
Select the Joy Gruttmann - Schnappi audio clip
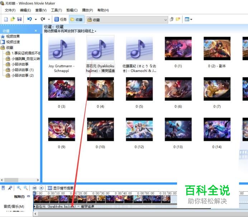coord(62,49)
